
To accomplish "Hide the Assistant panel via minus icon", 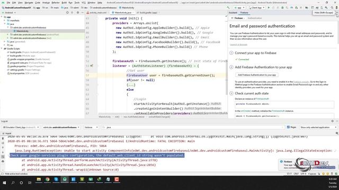I will point(337,13).
